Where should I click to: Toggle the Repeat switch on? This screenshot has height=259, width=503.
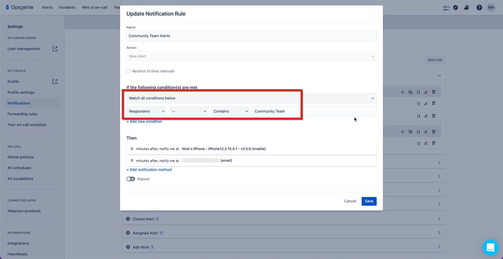point(131,179)
